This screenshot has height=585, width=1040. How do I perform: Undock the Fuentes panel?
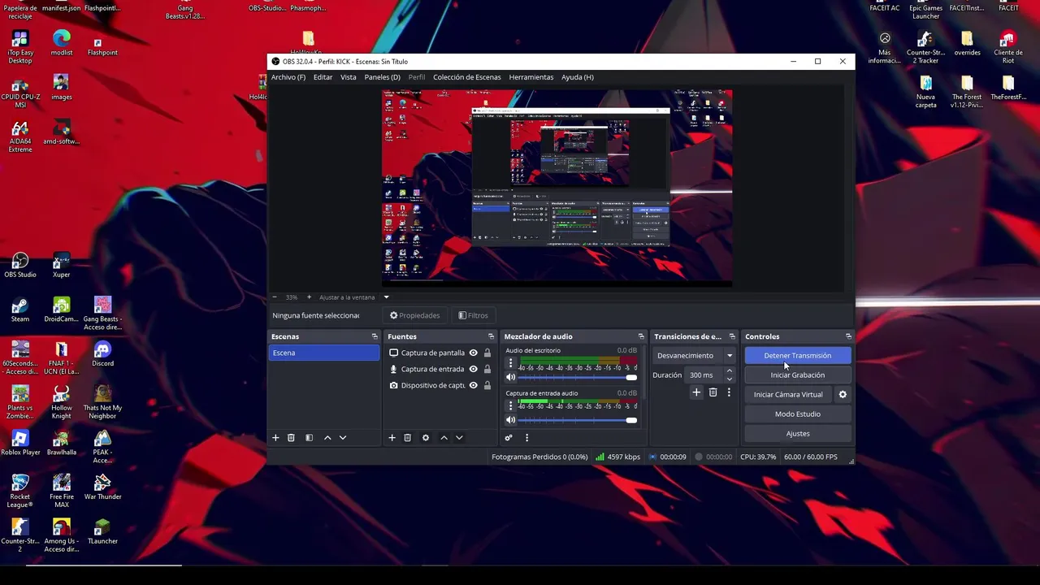pos(491,336)
